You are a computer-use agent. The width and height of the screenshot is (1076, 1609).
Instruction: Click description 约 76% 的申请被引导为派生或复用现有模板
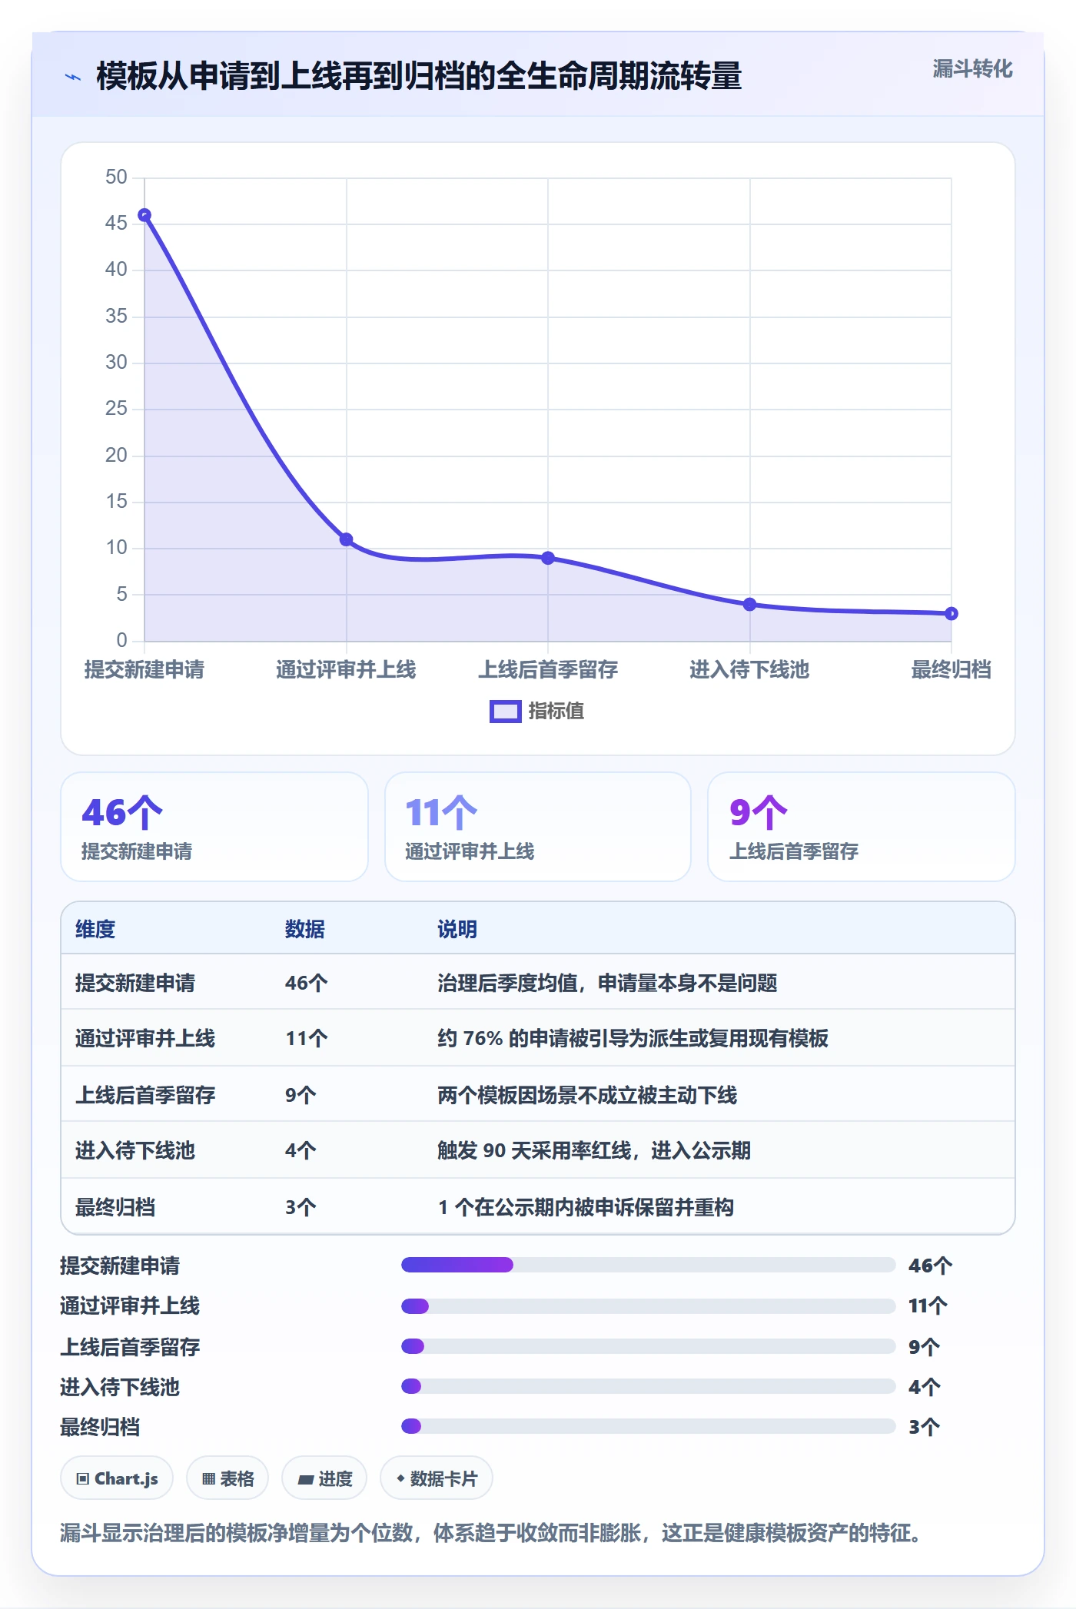[x=633, y=1038]
